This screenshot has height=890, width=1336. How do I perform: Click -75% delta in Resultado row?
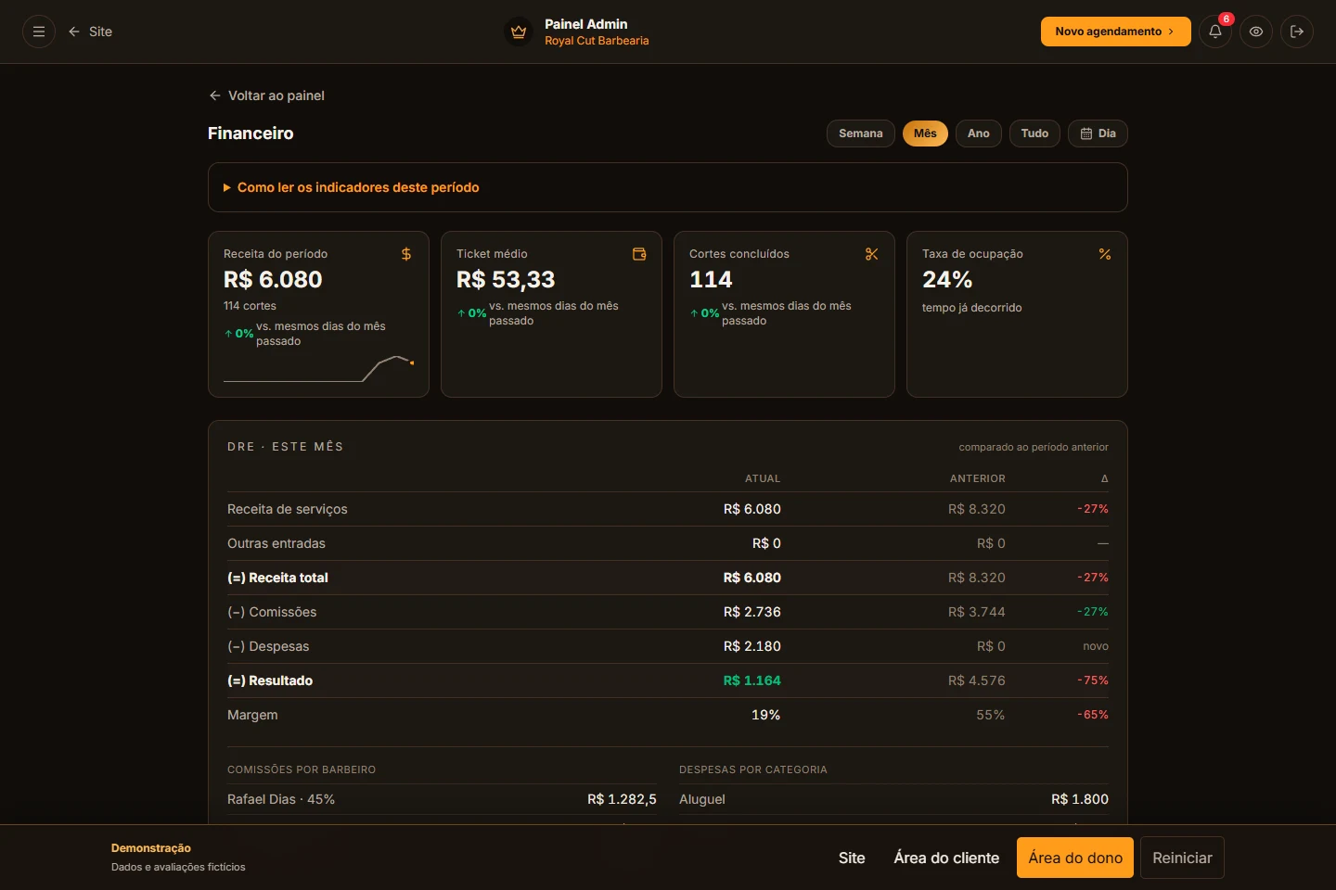click(1093, 680)
